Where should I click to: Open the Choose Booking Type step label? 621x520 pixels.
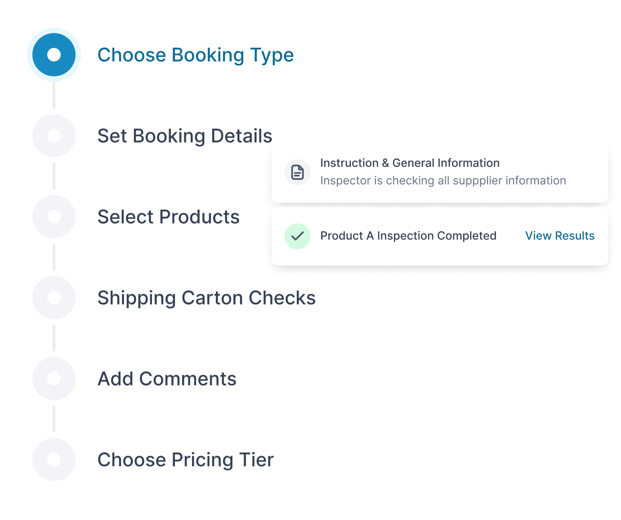tap(195, 55)
